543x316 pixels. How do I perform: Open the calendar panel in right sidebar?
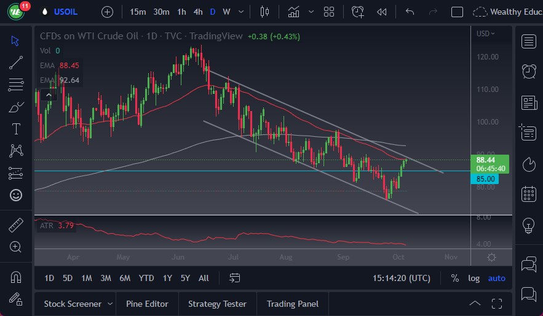(528, 195)
